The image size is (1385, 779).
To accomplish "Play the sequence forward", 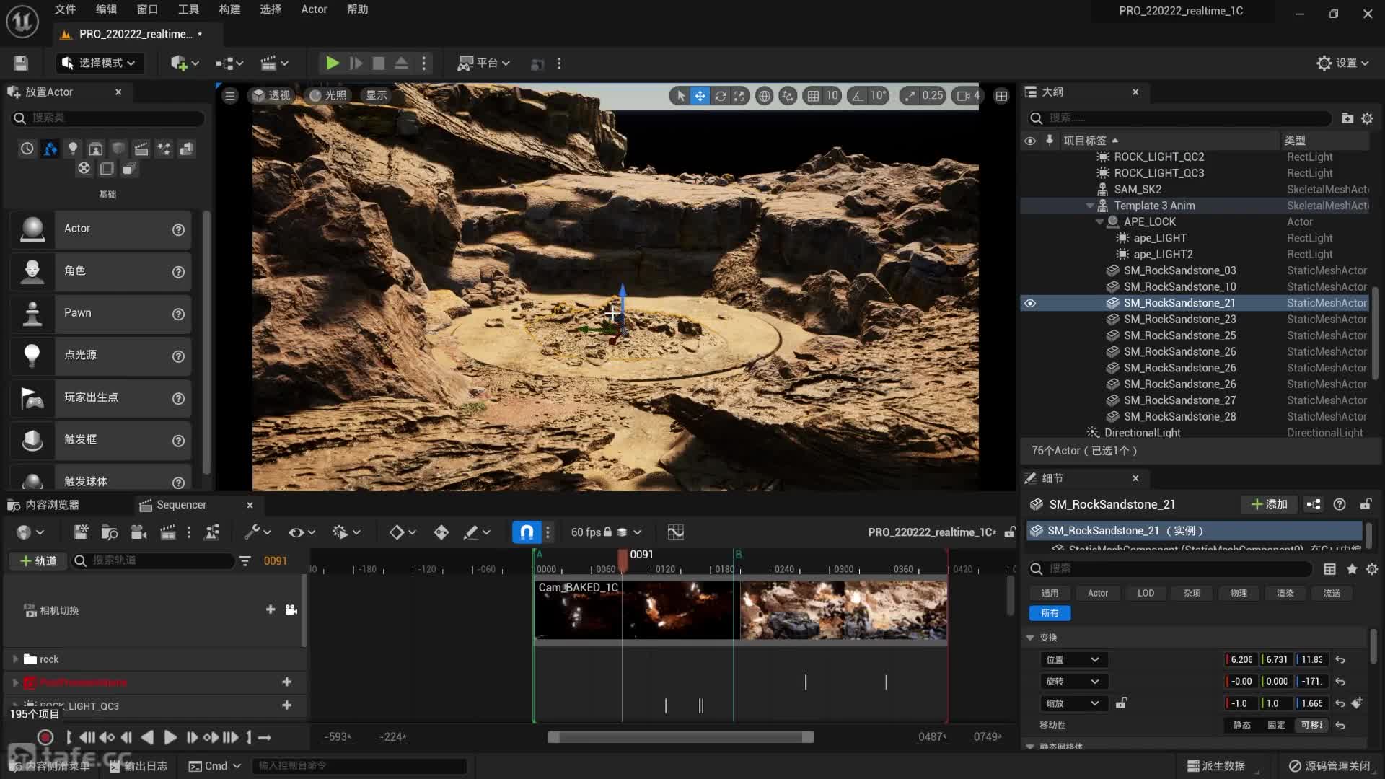I will pos(170,737).
